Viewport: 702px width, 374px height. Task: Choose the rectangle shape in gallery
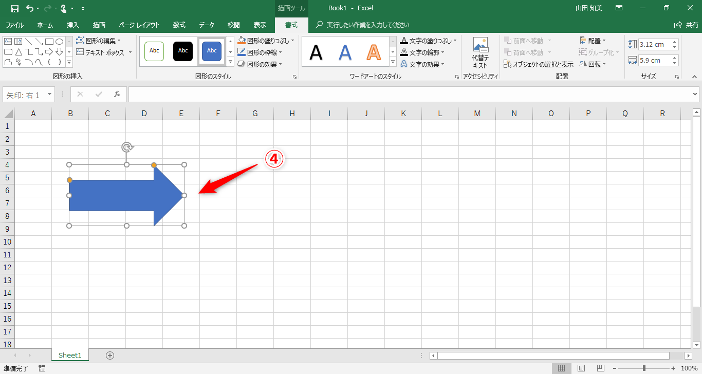pos(49,41)
